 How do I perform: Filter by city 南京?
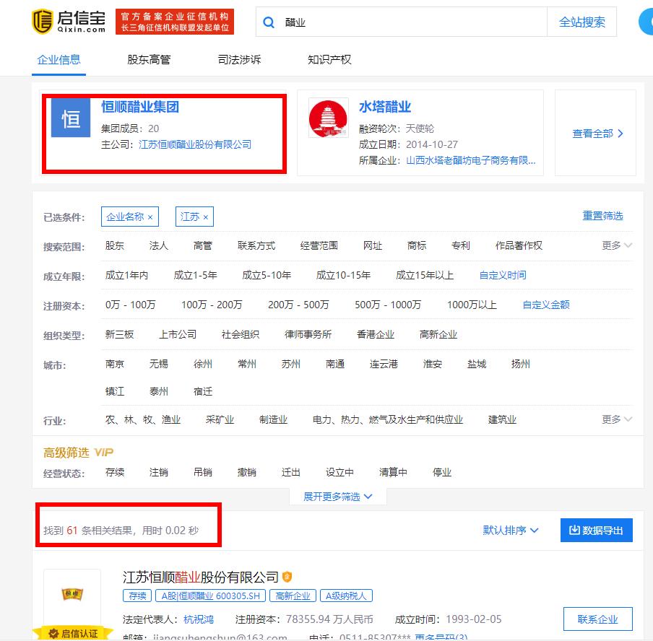click(115, 364)
